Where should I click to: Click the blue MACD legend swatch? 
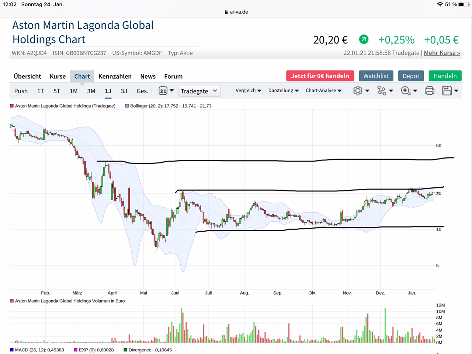(x=12, y=350)
